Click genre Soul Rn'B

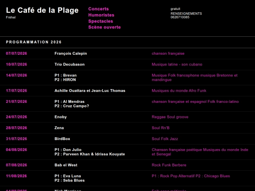161,128
